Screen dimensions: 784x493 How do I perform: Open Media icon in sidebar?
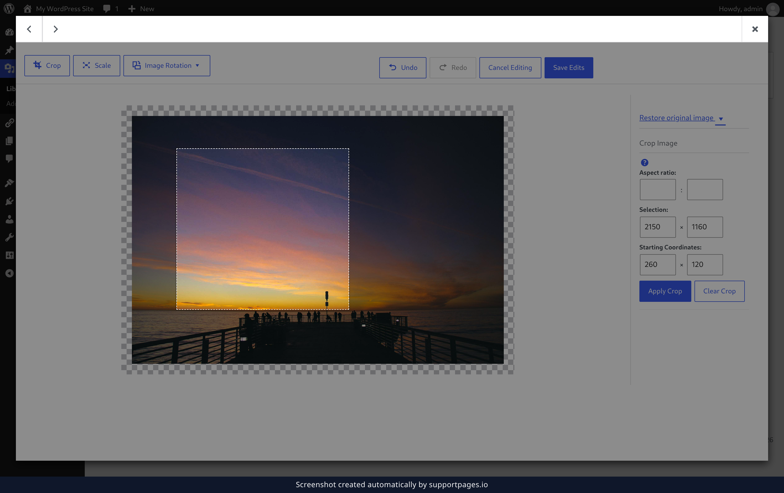(9, 68)
